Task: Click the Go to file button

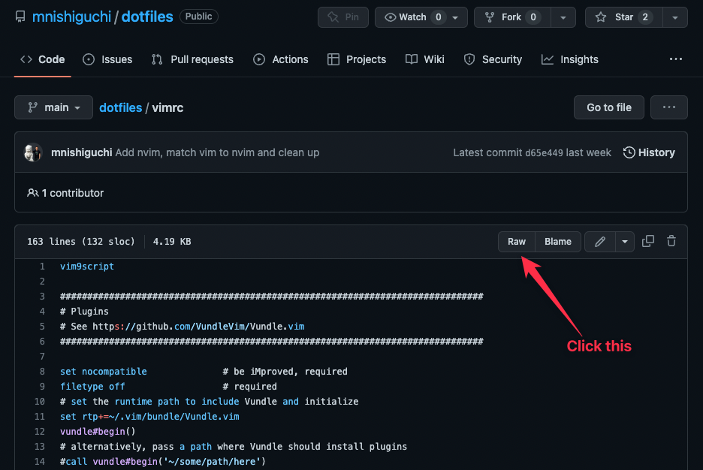Action: 608,107
